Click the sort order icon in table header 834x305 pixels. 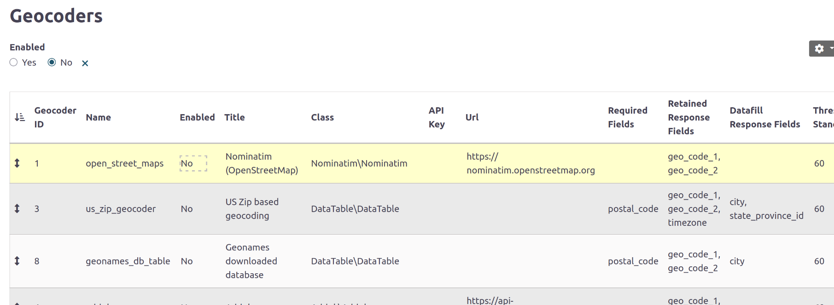20,117
